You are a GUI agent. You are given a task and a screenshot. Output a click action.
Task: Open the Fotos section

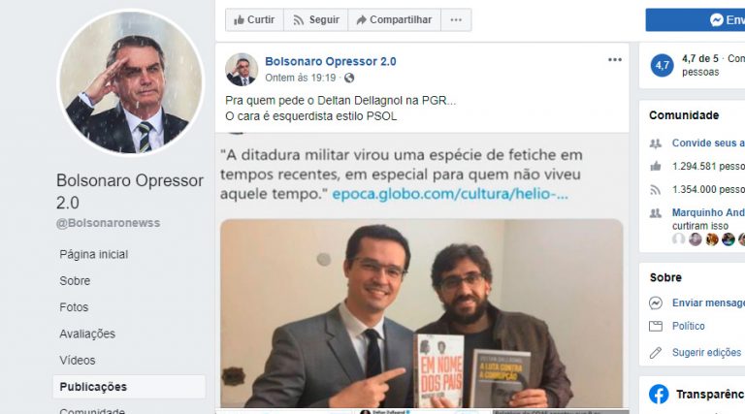[74, 307]
